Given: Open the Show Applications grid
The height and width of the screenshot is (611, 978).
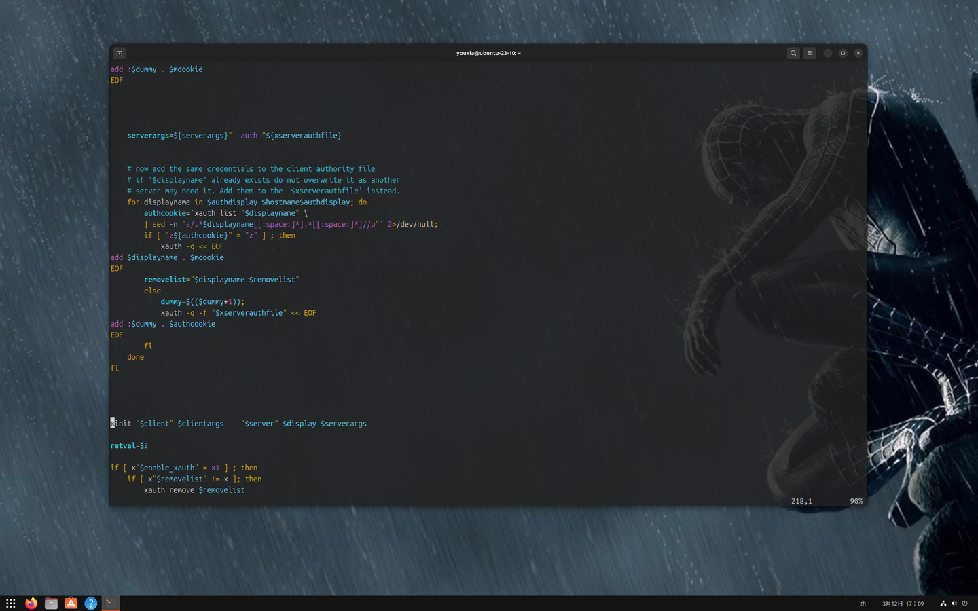Looking at the screenshot, I should point(10,603).
